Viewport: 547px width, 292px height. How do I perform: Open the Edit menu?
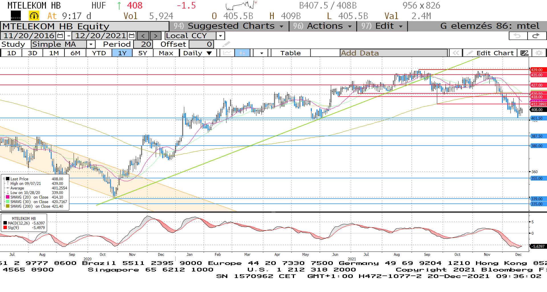tap(382, 26)
